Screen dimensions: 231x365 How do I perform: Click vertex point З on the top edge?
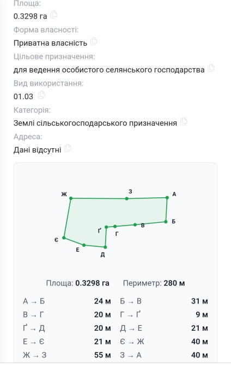(127, 198)
